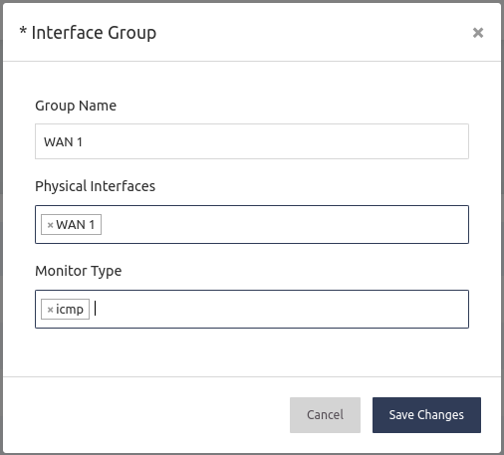Click the Monitor Type label
The height and width of the screenshot is (455, 504).
tap(79, 271)
